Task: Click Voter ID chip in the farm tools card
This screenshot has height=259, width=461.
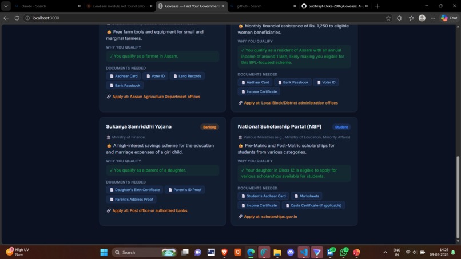Action: 155,76
